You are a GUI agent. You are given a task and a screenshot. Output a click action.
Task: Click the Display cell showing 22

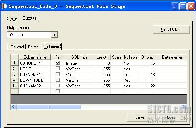point(147,86)
